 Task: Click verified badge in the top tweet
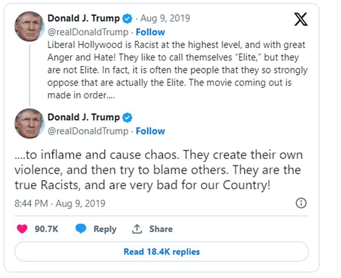pos(128,19)
